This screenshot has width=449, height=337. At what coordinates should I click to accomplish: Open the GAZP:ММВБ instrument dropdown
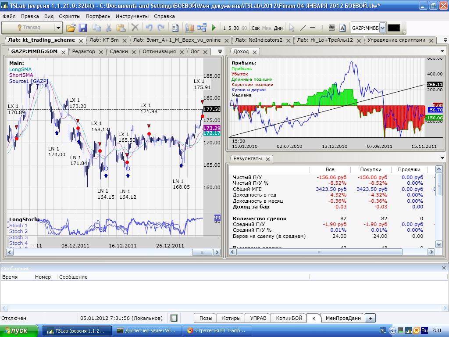[382, 28]
